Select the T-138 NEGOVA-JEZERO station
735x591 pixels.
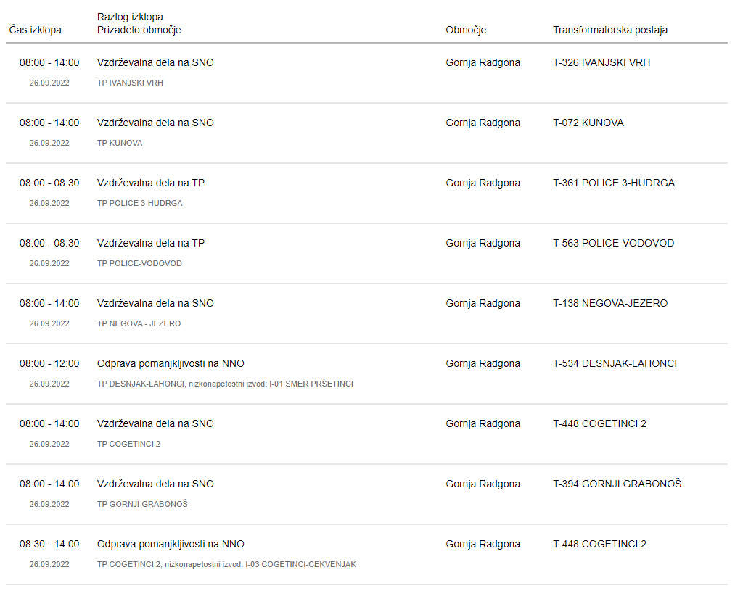[610, 303]
